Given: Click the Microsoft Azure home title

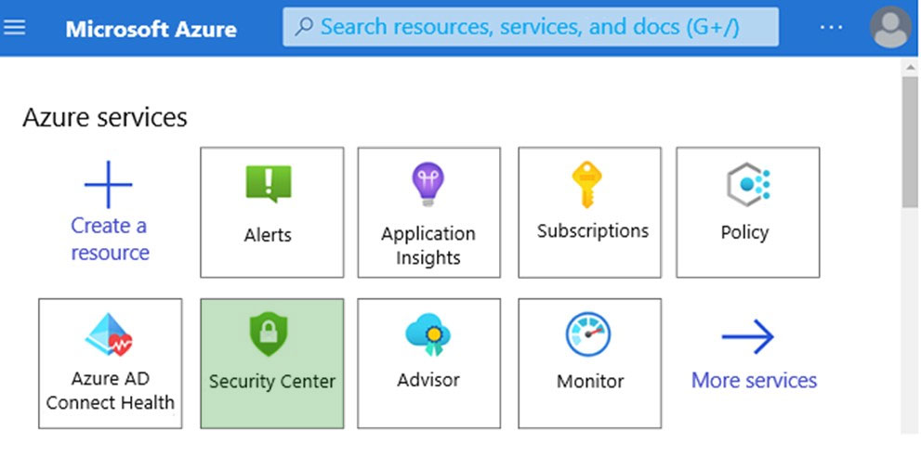Looking at the screenshot, I should pos(151,29).
